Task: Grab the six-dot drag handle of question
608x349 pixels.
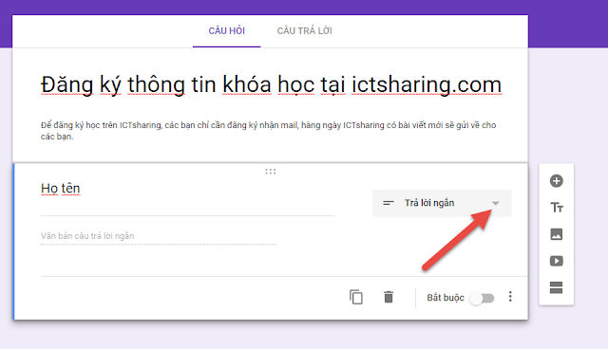Action: pyautogui.click(x=270, y=172)
